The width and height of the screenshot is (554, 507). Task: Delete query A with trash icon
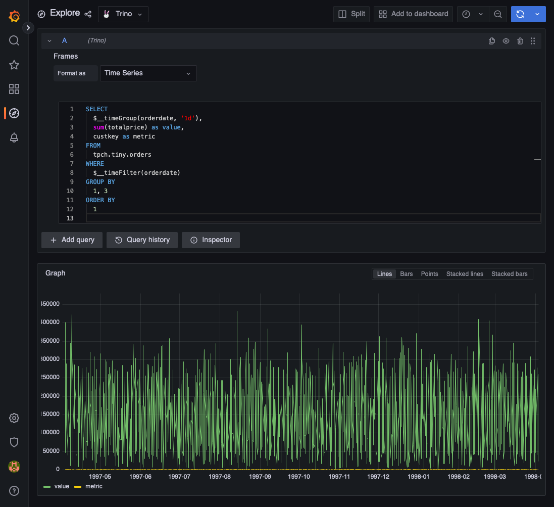(520, 41)
